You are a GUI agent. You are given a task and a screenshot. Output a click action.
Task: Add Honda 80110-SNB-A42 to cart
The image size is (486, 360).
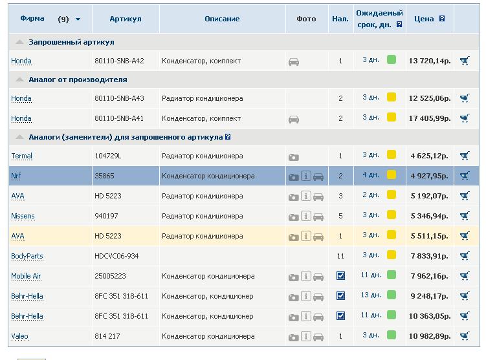coord(465,61)
